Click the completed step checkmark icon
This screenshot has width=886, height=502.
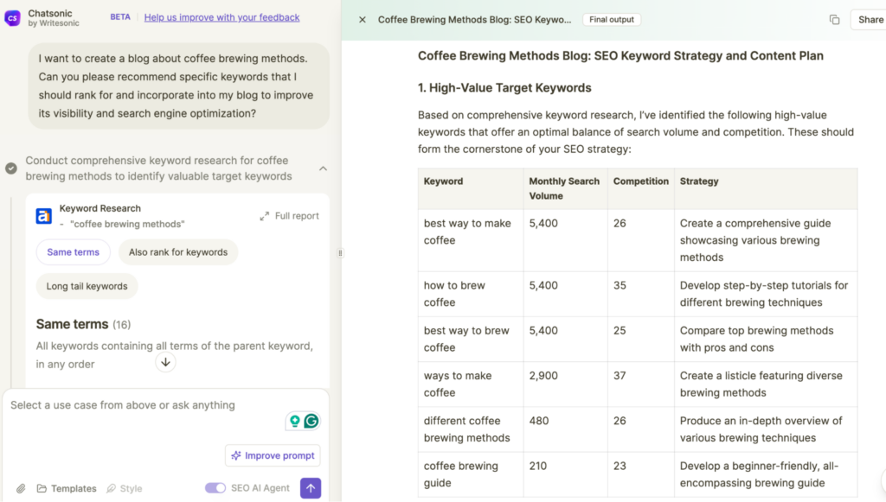click(x=10, y=168)
